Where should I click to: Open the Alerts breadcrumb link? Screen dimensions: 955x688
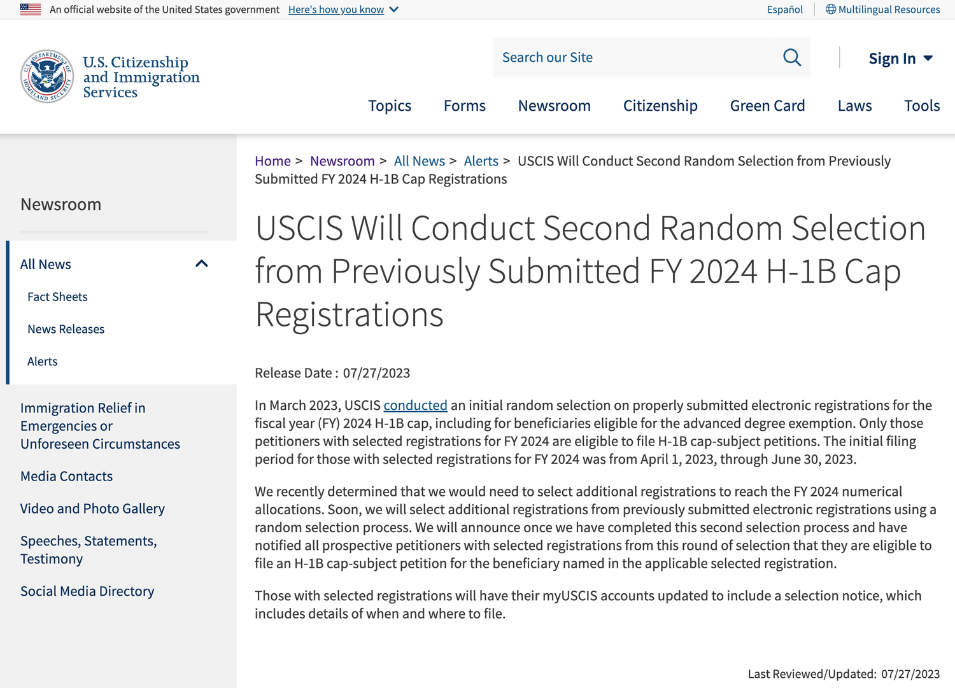[x=481, y=161]
